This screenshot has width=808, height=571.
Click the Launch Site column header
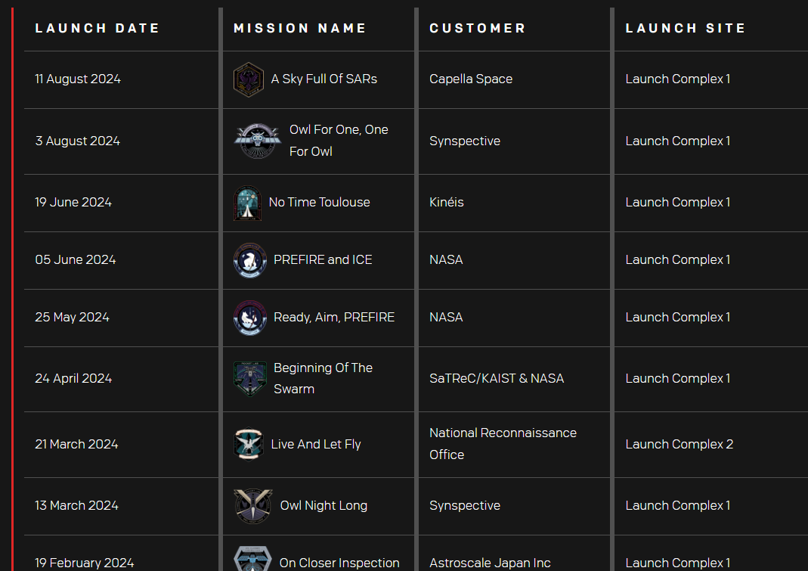tap(686, 28)
